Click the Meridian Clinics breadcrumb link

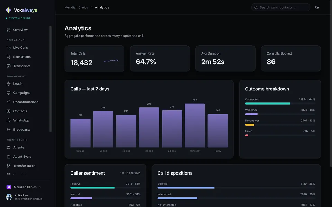[x=76, y=7]
